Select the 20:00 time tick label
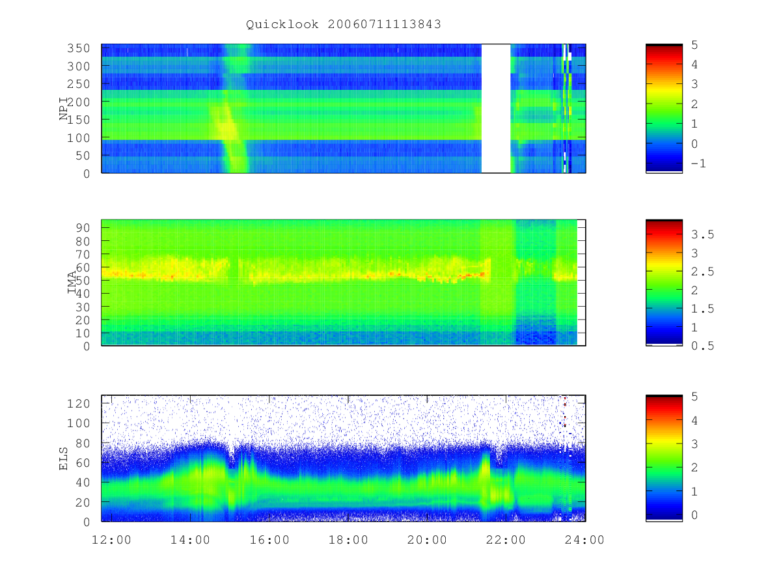The height and width of the screenshot is (586, 781). tap(427, 540)
